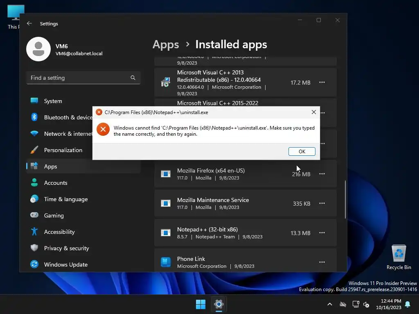Image resolution: width=419 pixels, height=314 pixels.
Task: Click the Notepad++ (32-bit x86) entry name
Action: (x=207, y=229)
